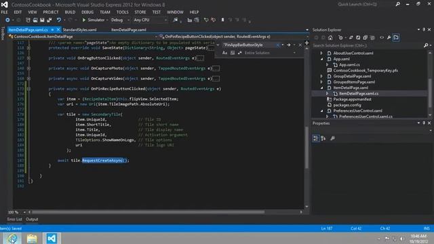This screenshot has height=244, width=434.
Task: Click the Open File toolbar icon
Action: [x=35, y=20]
